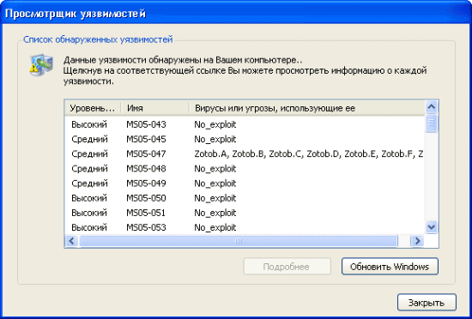Click the horizontal scrollbar left arrow
The image size is (472, 319).
(x=71, y=240)
